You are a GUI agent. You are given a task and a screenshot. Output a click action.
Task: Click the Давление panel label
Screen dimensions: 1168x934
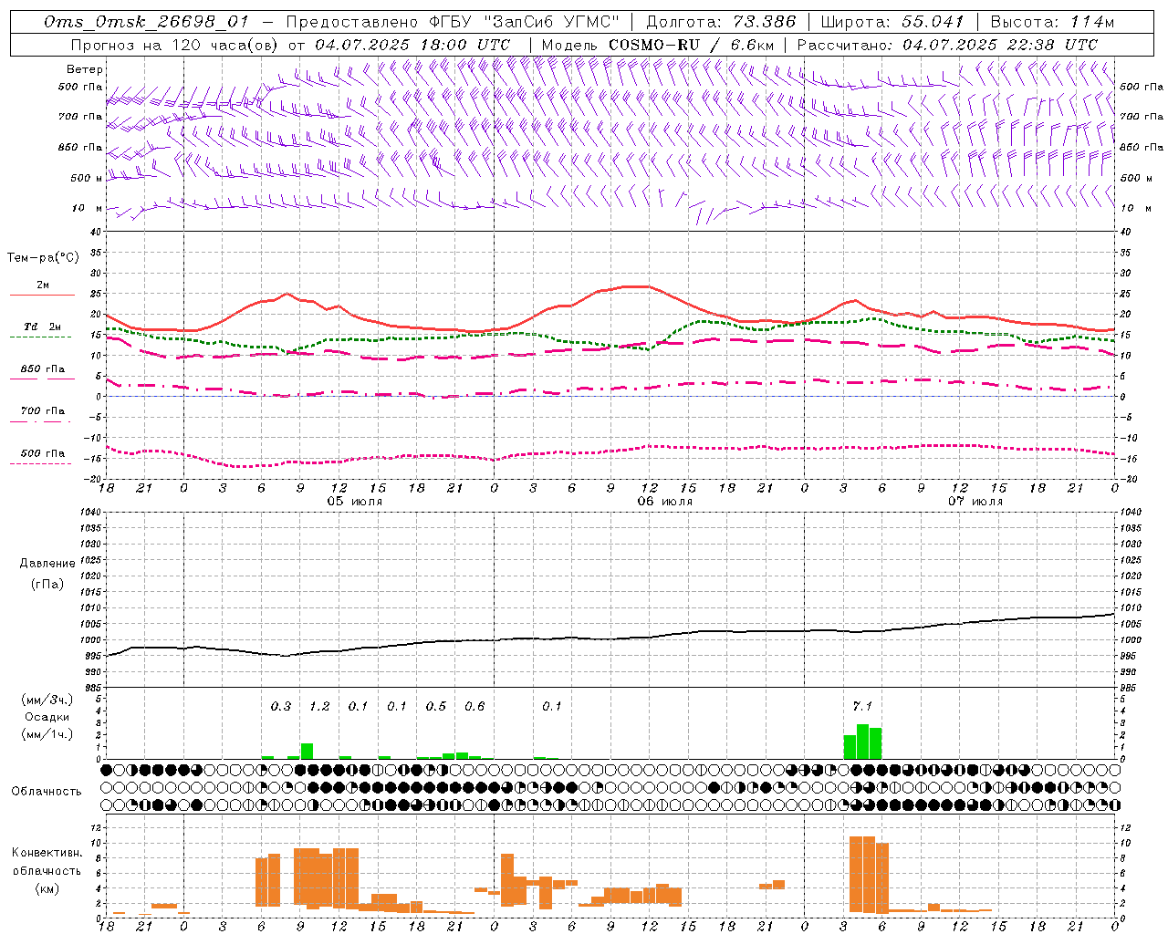tap(47, 564)
